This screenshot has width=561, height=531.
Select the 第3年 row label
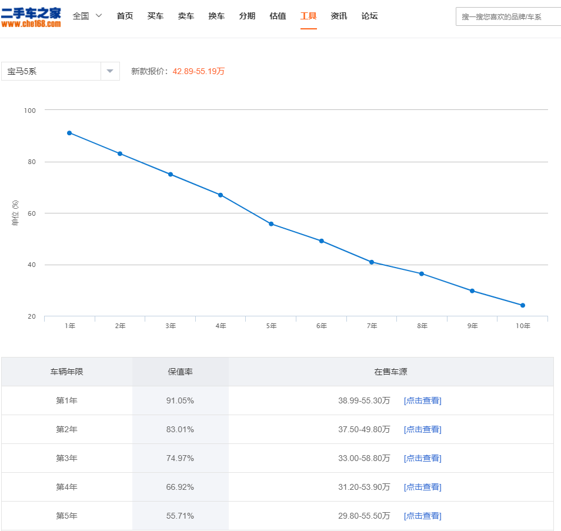click(66, 458)
